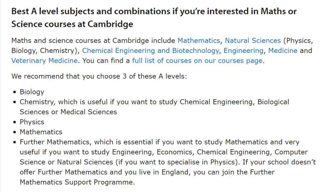Image resolution: width=326 pixels, height=192 pixels.
Task: Open the Veterinary Medicine link
Action: (x=44, y=61)
